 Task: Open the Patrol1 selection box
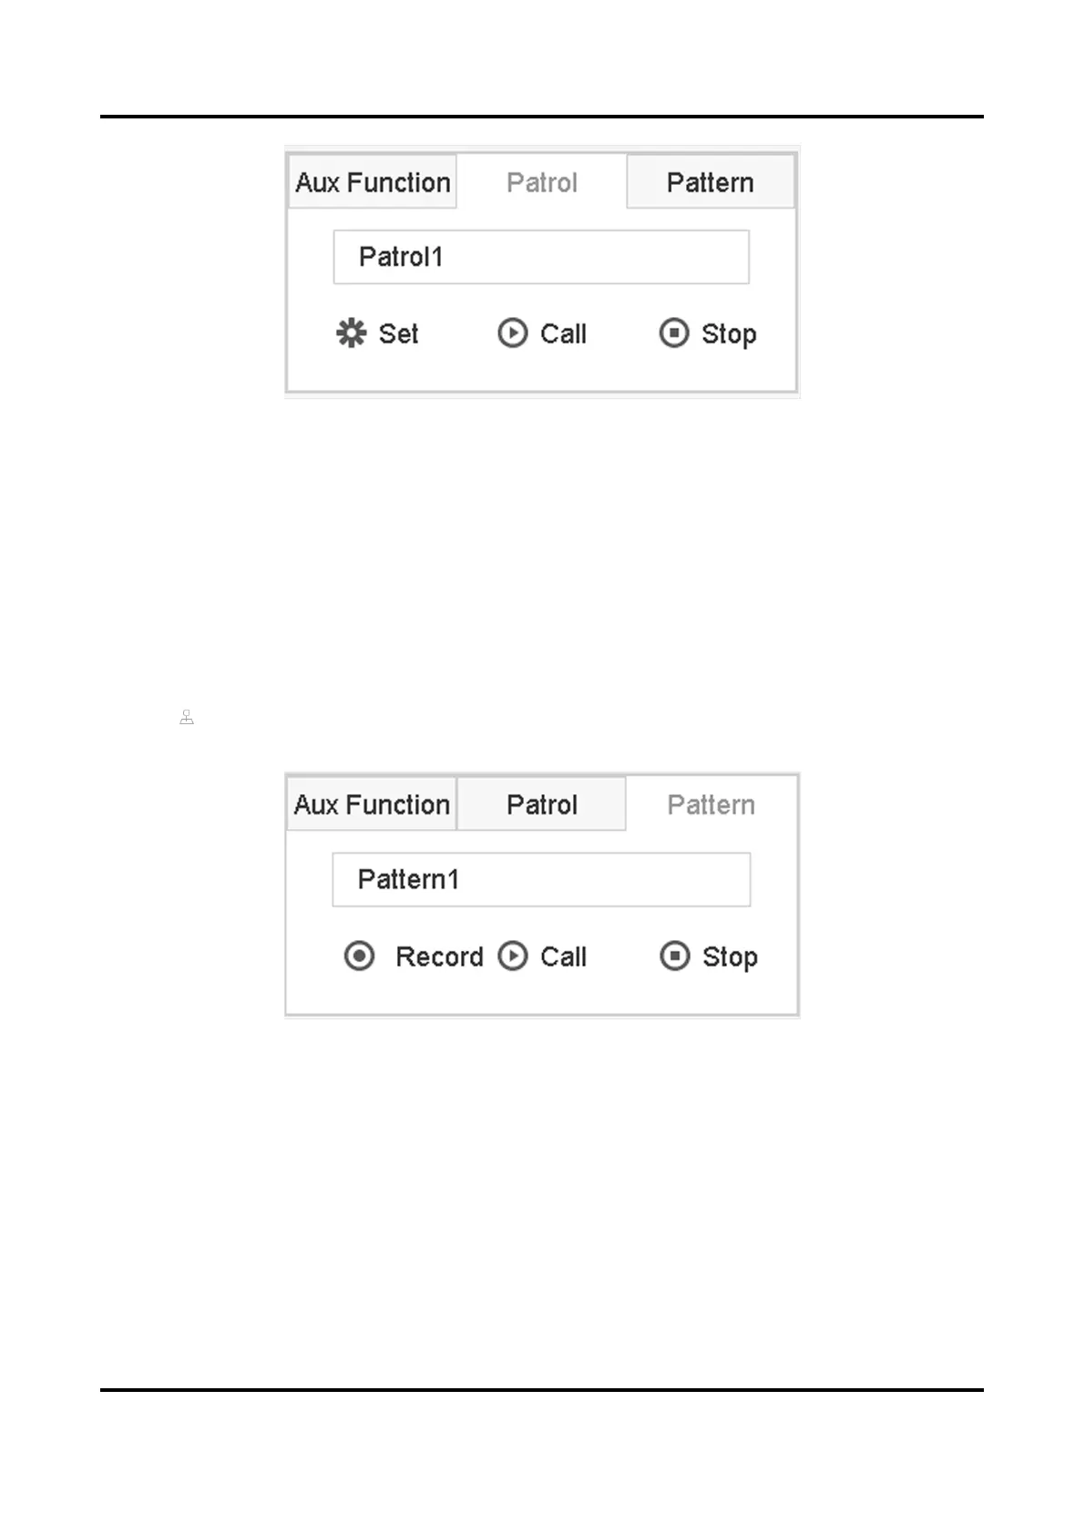[541, 257]
